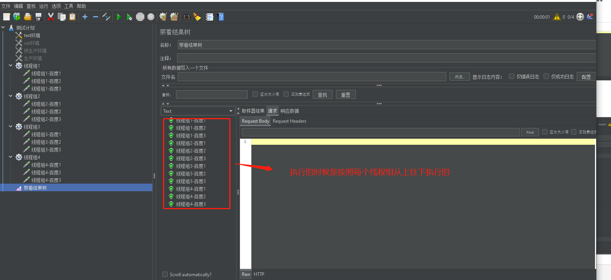Click the minus Collapse All icon

pyautogui.click(x=96, y=17)
